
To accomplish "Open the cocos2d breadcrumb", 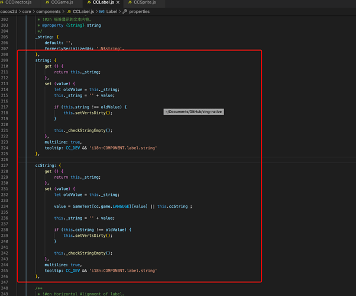I will (x=9, y=12).
